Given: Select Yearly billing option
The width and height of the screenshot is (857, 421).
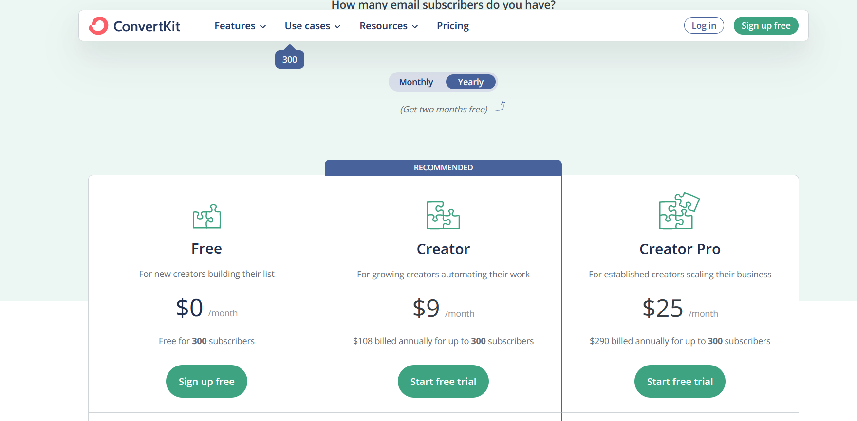Looking at the screenshot, I should pyautogui.click(x=470, y=82).
